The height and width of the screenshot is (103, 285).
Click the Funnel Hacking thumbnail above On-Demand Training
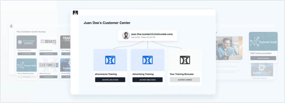[x=262, y=69]
